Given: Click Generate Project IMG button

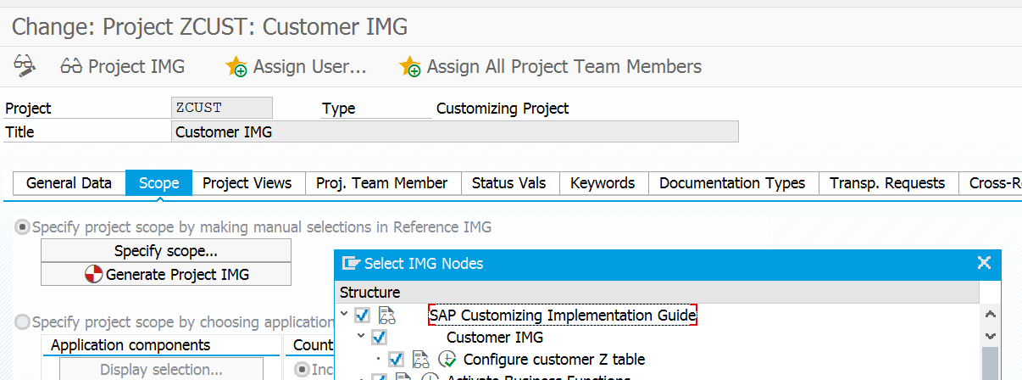Looking at the screenshot, I should coord(166,274).
